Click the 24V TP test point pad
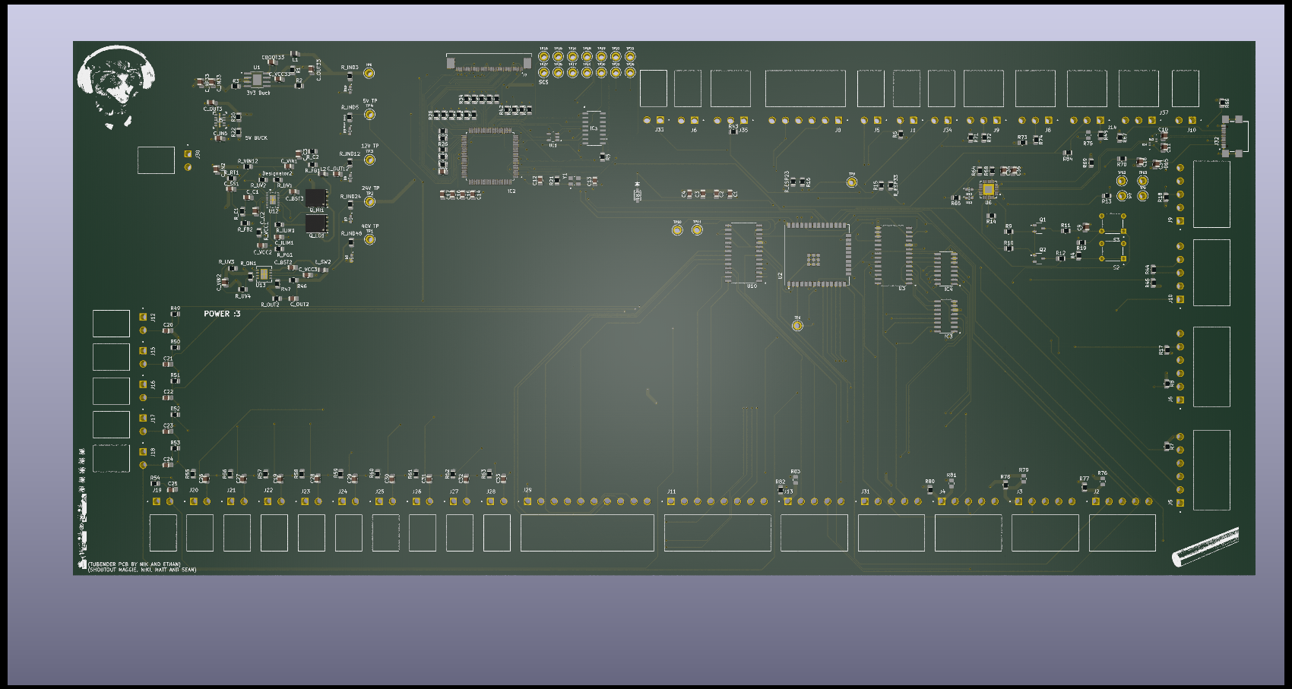Viewport: 1292px width, 689px height. pyautogui.click(x=369, y=201)
